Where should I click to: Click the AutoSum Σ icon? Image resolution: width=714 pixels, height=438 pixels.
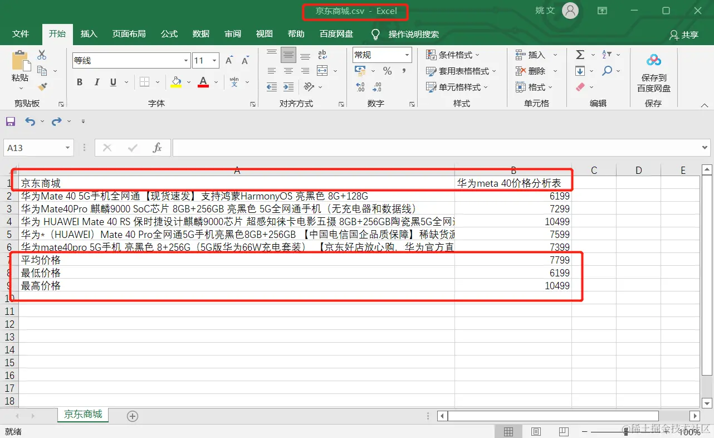579,55
